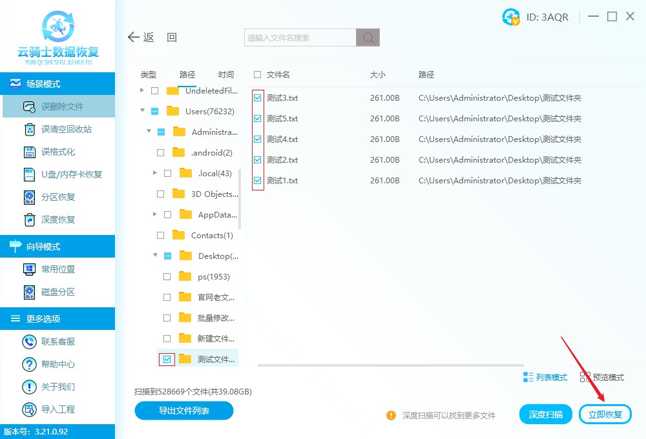Image resolution: width=646 pixels, height=439 pixels.
Task: Click the search magnifier icon
Action: 368,38
